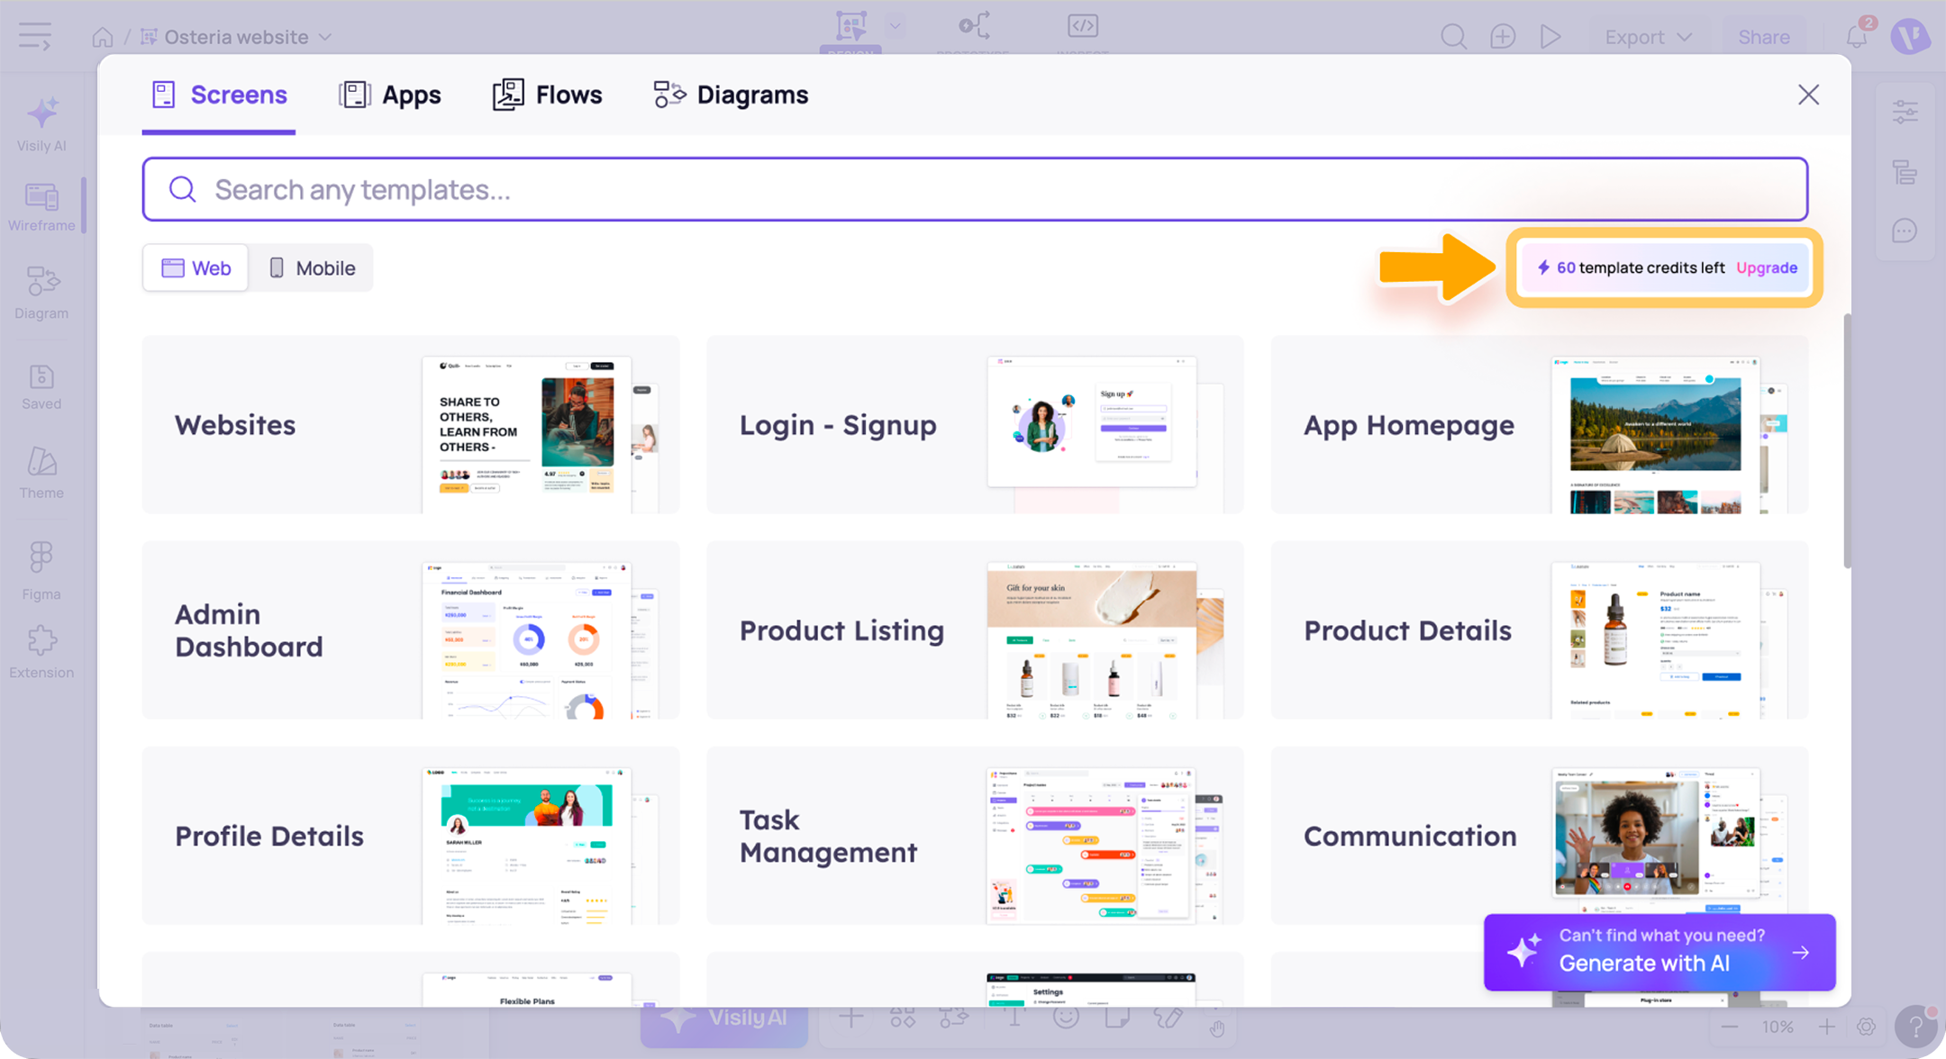Viewport: 1946px width, 1059px height.
Task: Select the text tool in bottom toolbar
Action: pyautogui.click(x=1014, y=1018)
